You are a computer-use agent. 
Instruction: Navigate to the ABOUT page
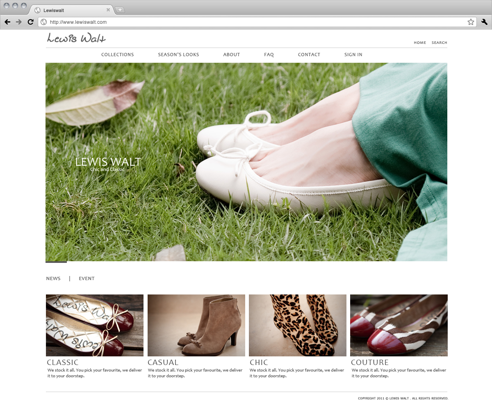pos(232,55)
